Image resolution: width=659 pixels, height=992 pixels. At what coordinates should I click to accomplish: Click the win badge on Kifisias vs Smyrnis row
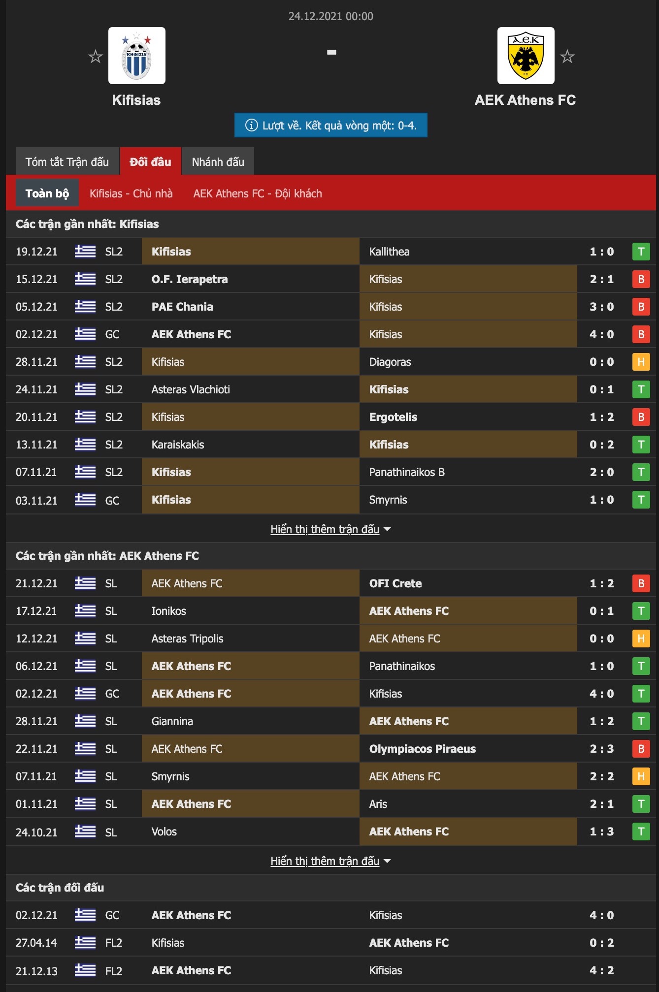click(x=641, y=500)
